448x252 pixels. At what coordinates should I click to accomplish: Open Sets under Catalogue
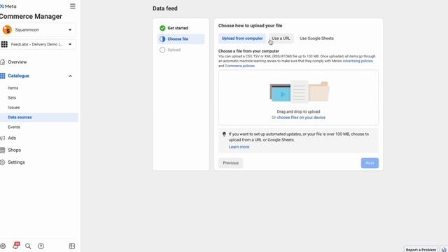pyautogui.click(x=12, y=98)
